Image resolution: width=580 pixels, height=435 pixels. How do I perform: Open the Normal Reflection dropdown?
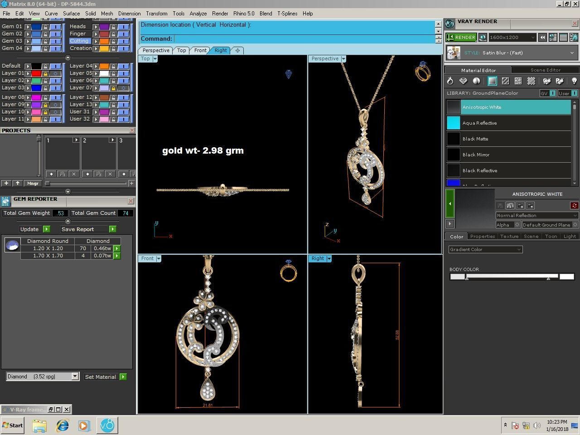point(537,216)
